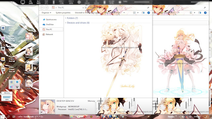Go forward with the Explorer forward arrow
Viewport: 212px width, 119px height.
(46, 8)
